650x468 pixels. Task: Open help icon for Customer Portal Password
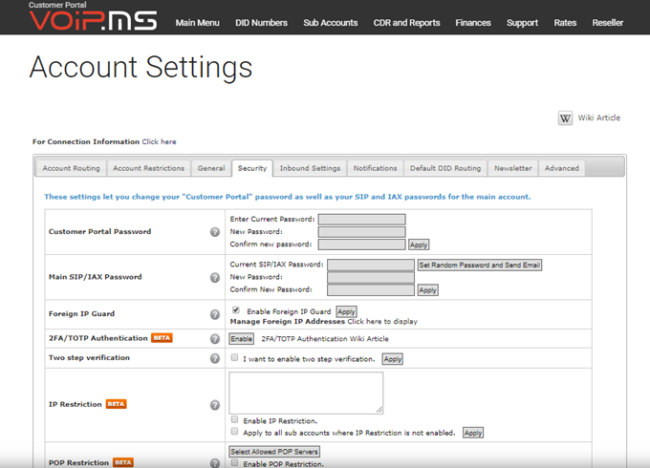pos(215,232)
